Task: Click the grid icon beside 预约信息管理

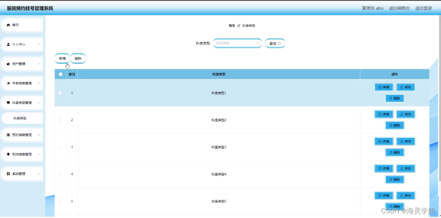Action: pyautogui.click(x=8, y=135)
